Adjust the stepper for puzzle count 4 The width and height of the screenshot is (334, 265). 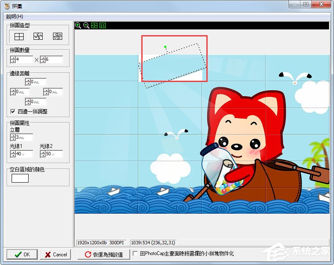coord(13,60)
